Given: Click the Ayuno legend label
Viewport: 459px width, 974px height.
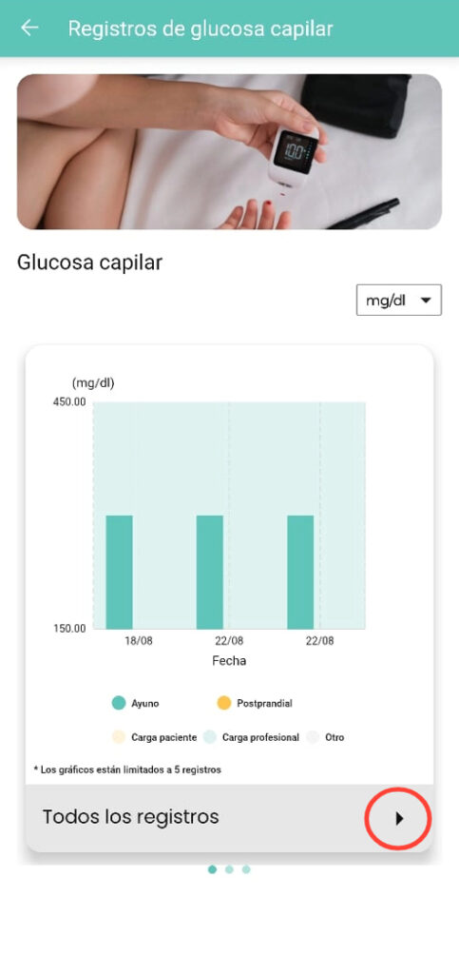Looking at the screenshot, I should pyautogui.click(x=145, y=704).
